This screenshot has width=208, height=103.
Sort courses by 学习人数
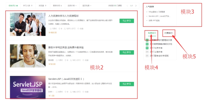click(28, 6)
